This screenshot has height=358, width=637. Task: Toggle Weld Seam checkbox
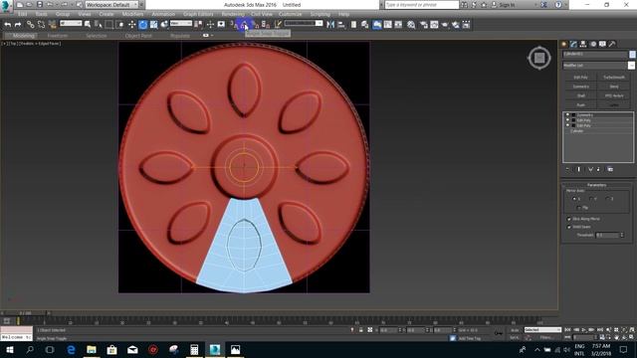pos(569,227)
